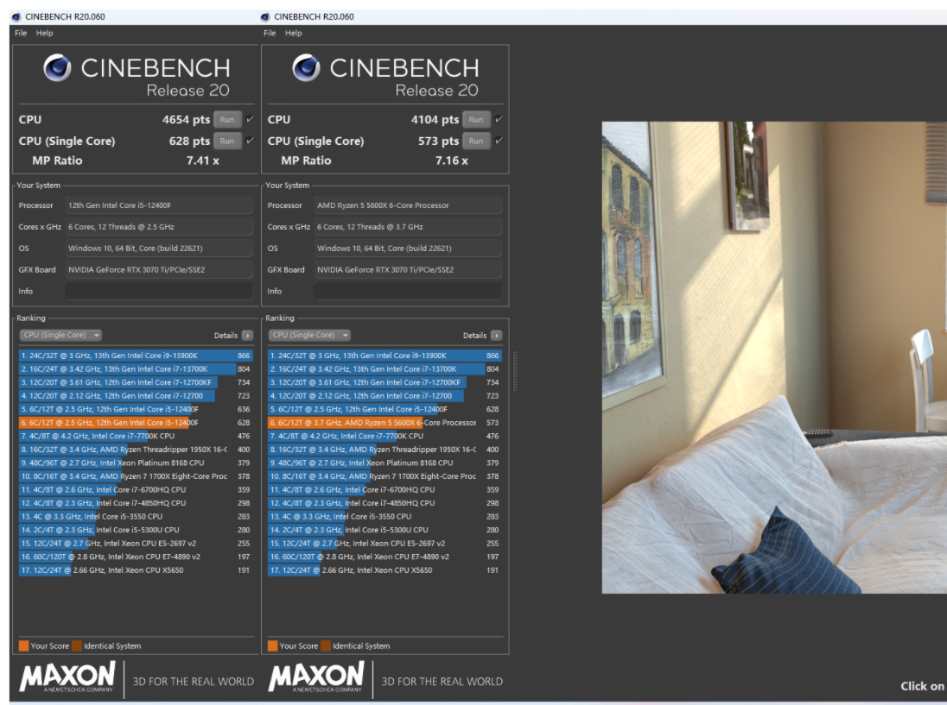Click Cinebench logo icon in left window header
The width and height of the screenshot is (947, 705).
coord(57,67)
